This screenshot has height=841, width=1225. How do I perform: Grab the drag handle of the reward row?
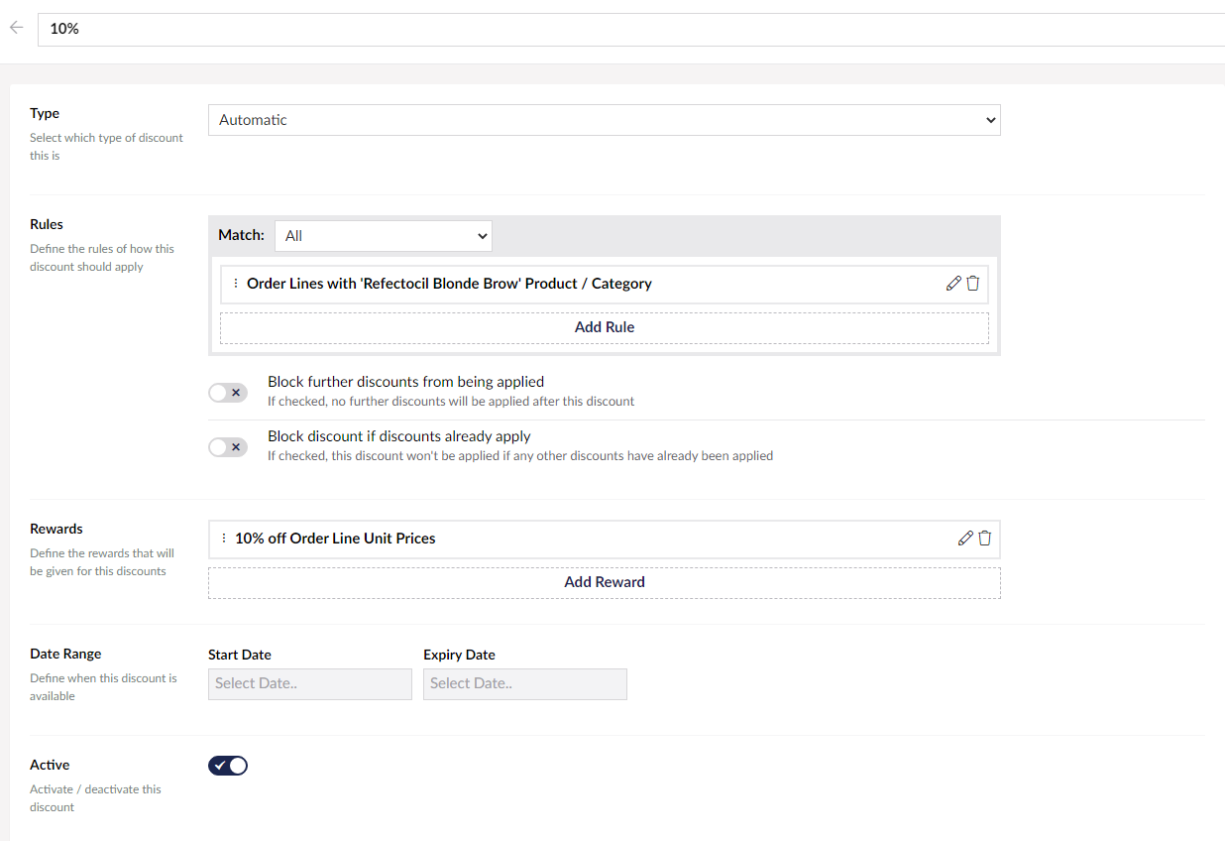[x=223, y=539]
